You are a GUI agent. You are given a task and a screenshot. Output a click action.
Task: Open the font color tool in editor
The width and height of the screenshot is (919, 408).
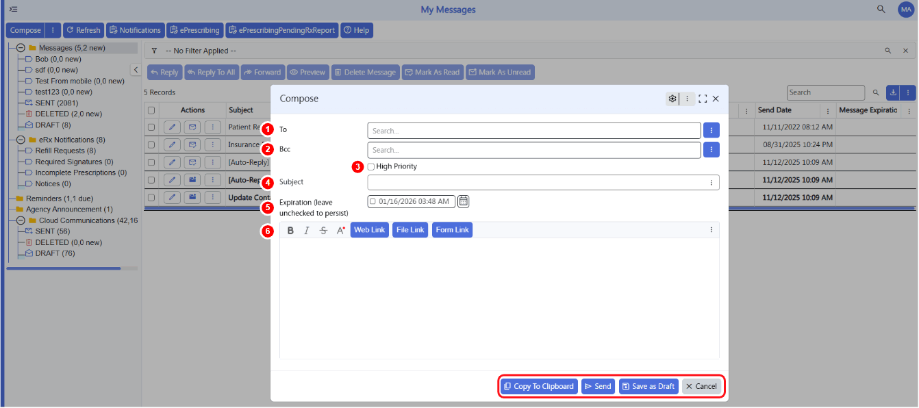click(340, 230)
